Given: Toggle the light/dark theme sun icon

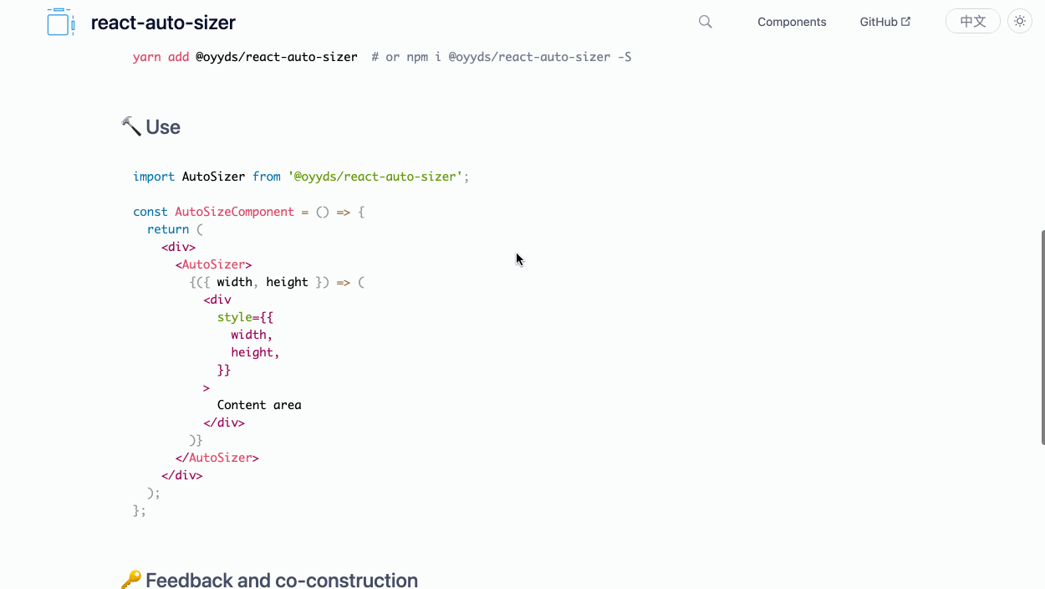Looking at the screenshot, I should coord(1020,22).
